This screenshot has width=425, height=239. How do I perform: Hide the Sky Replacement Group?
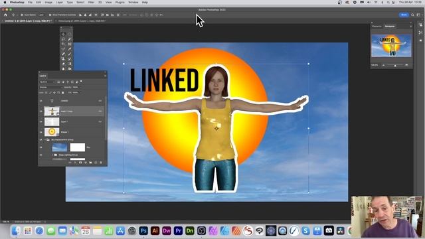(41, 140)
